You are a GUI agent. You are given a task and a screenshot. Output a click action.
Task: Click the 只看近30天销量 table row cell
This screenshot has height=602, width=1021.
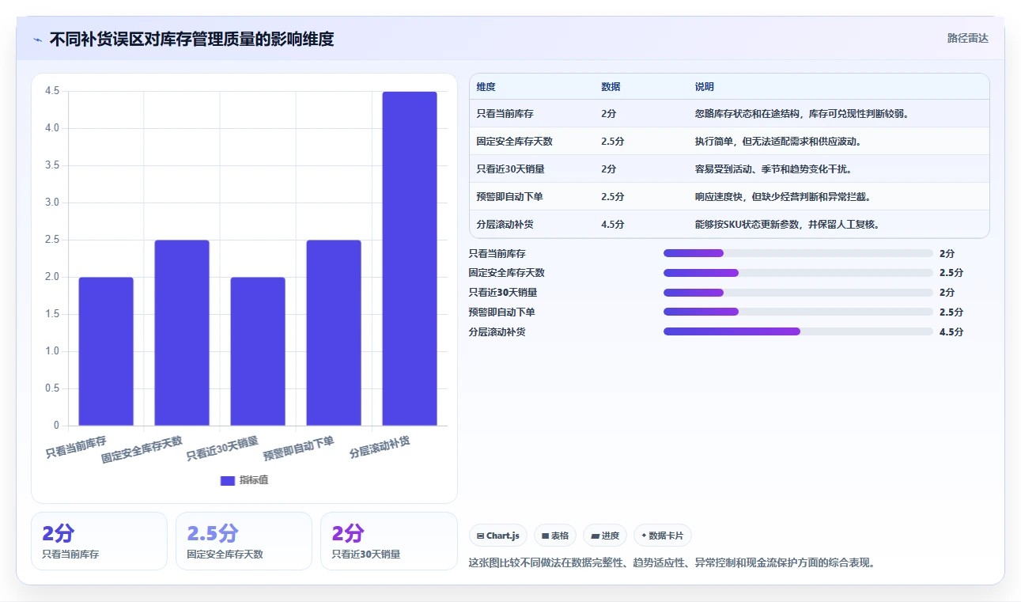510,169
